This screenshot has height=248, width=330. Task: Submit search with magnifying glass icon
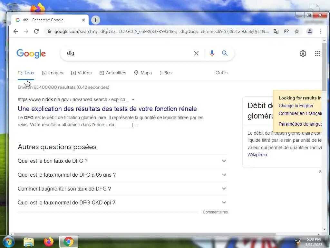(x=225, y=53)
